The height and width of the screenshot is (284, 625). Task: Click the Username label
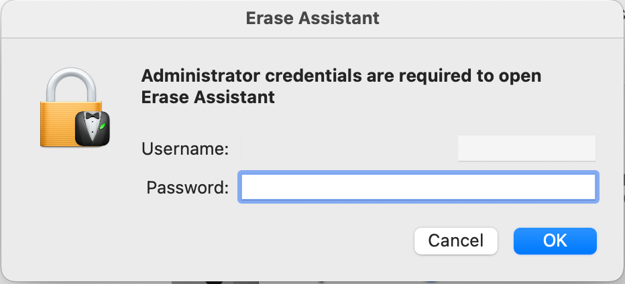[185, 149]
